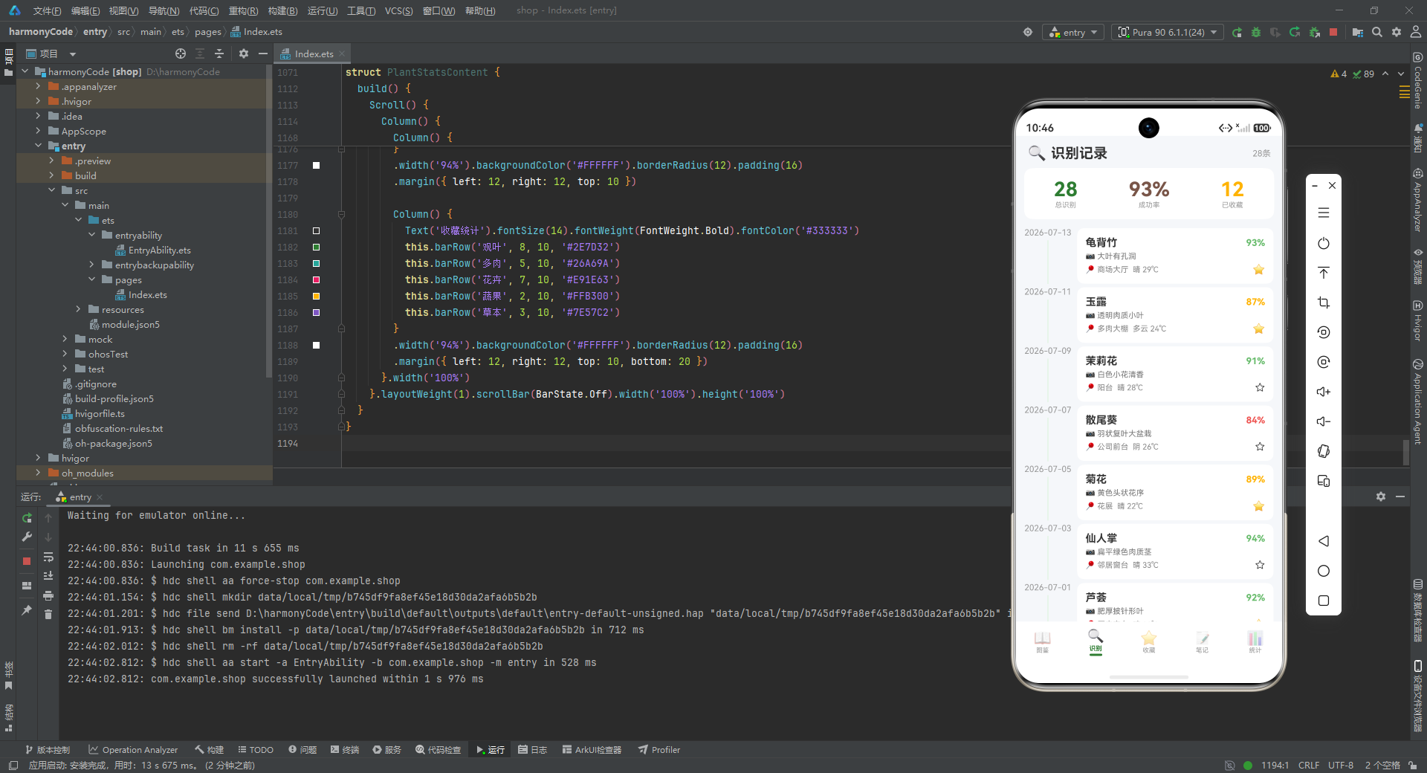Click the emulator volume up icon
Image resolution: width=1427 pixels, height=773 pixels.
coord(1324,392)
